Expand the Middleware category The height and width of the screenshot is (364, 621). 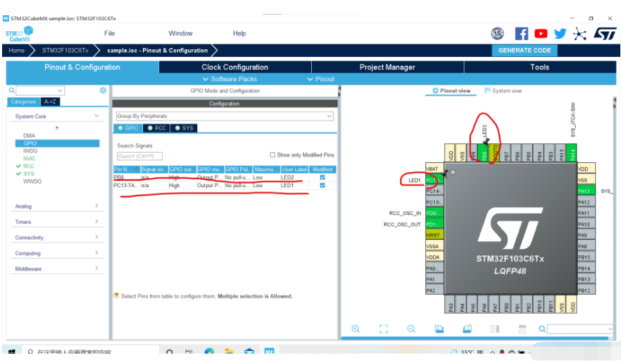pos(57,269)
